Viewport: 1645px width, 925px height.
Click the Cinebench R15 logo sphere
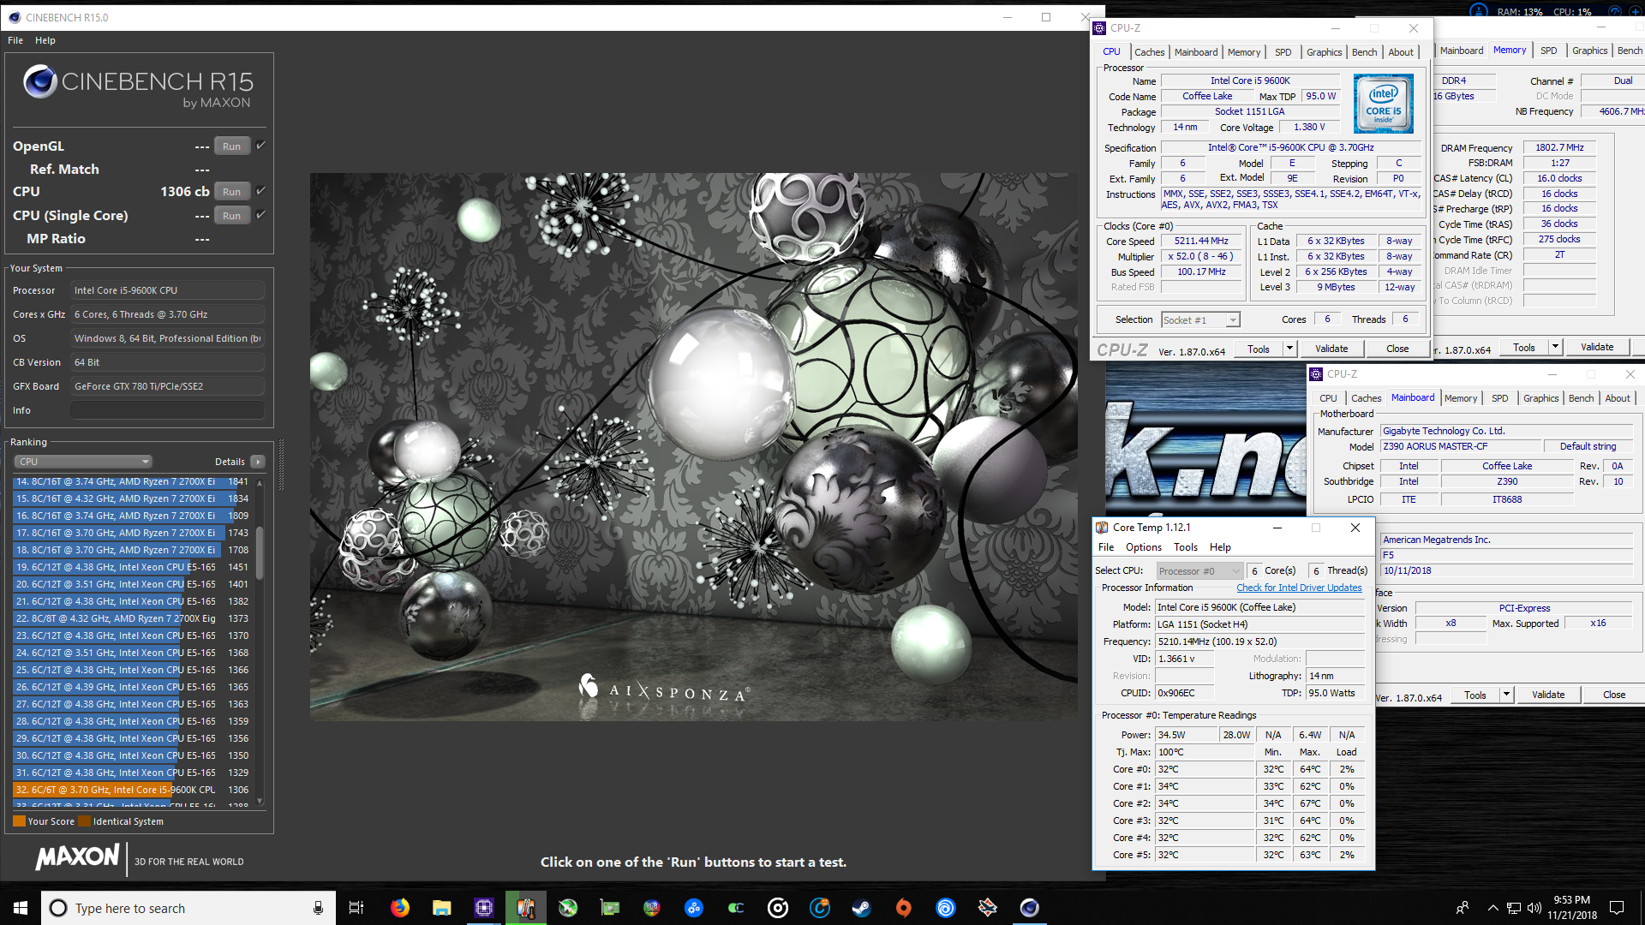[x=40, y=82]
